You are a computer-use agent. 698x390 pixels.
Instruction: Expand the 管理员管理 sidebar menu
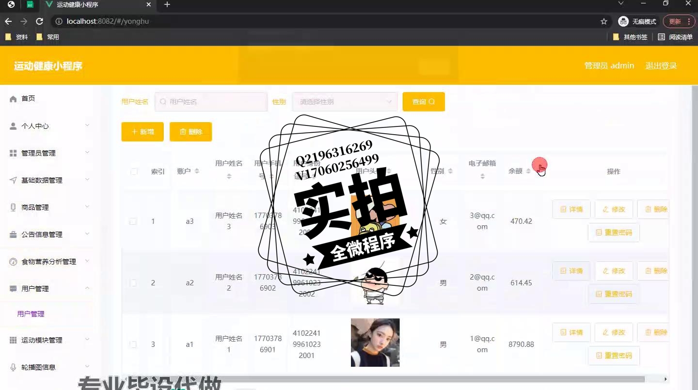tap(50, 153)
